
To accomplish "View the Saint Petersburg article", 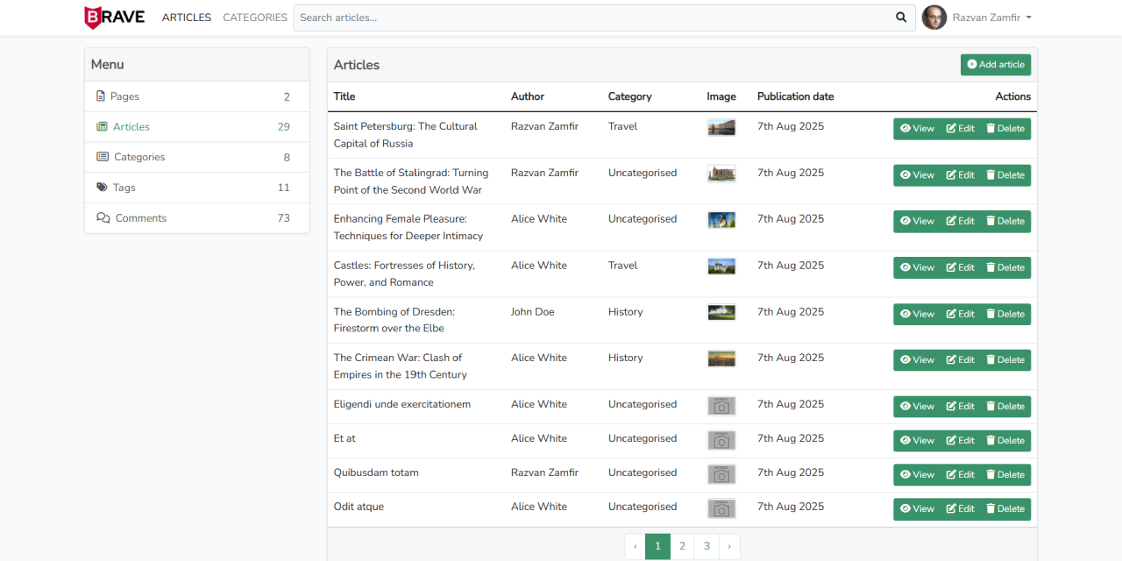I will pyautogui.click(x=917, y=129).
